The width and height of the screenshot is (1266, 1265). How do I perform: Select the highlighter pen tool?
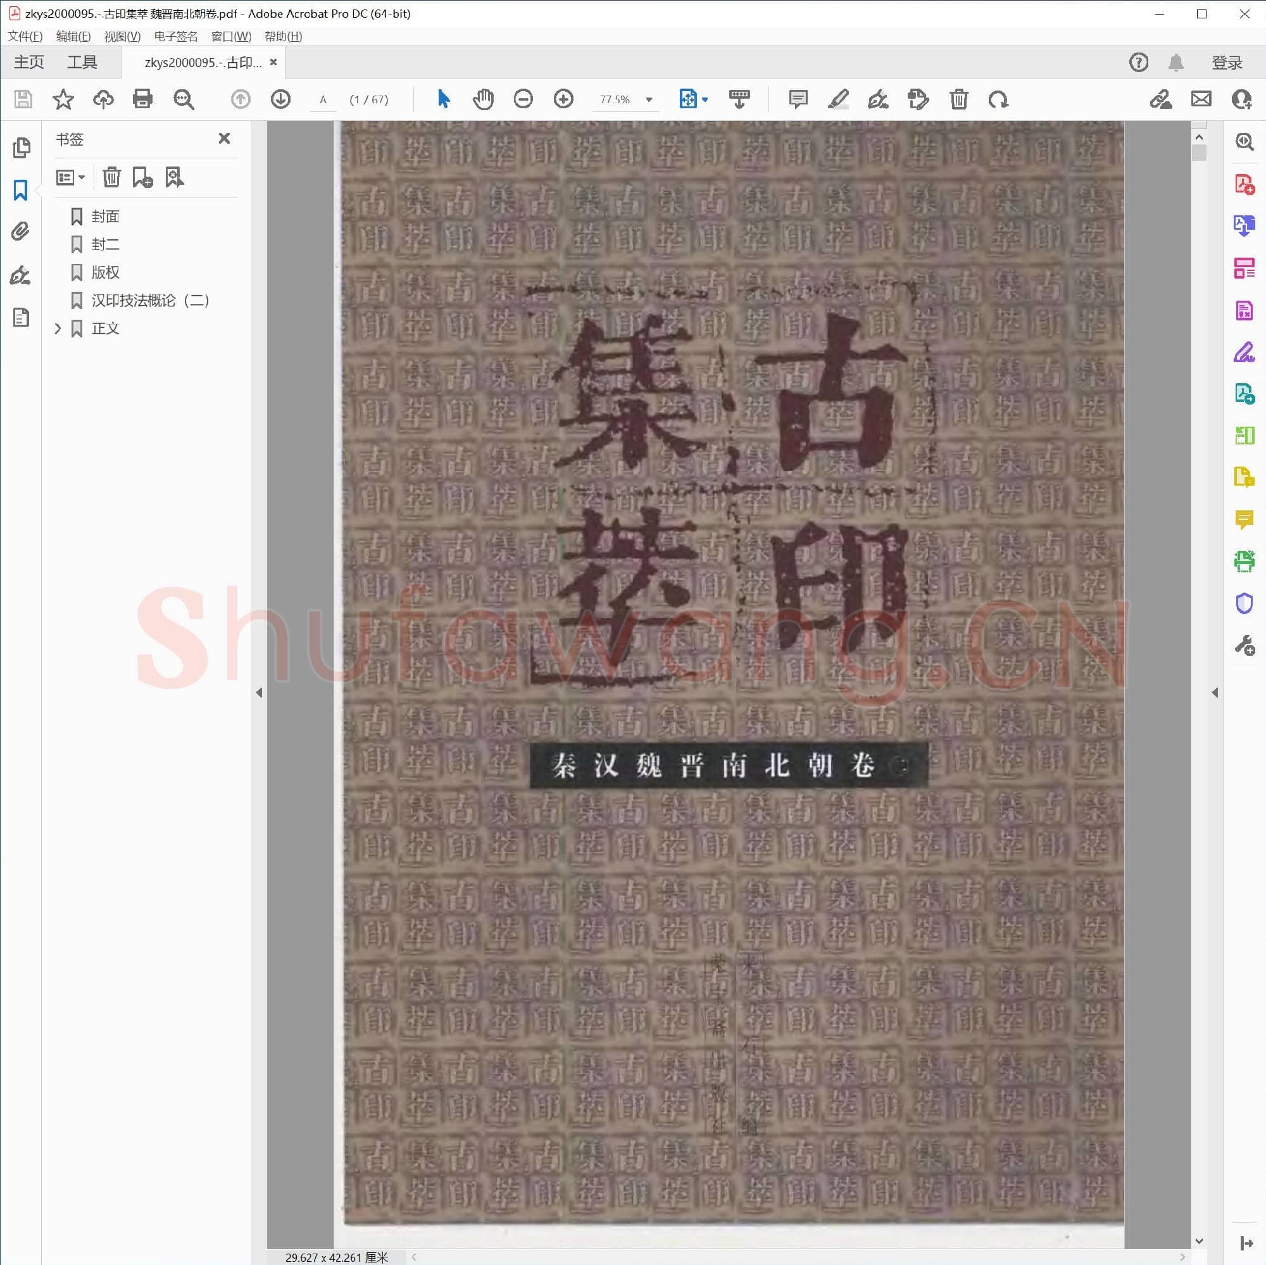(837, 99)
